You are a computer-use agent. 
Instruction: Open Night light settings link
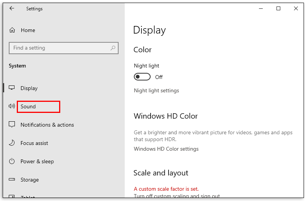[156, 91]
